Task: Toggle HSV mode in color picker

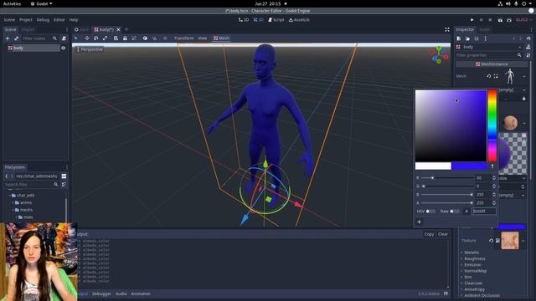Action: point(430,212)
